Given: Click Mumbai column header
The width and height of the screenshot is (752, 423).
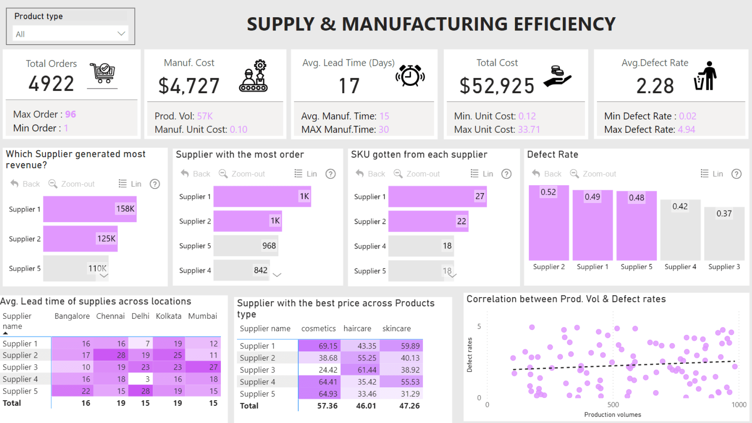Looking at the screenshot, I should pos(202,316).
